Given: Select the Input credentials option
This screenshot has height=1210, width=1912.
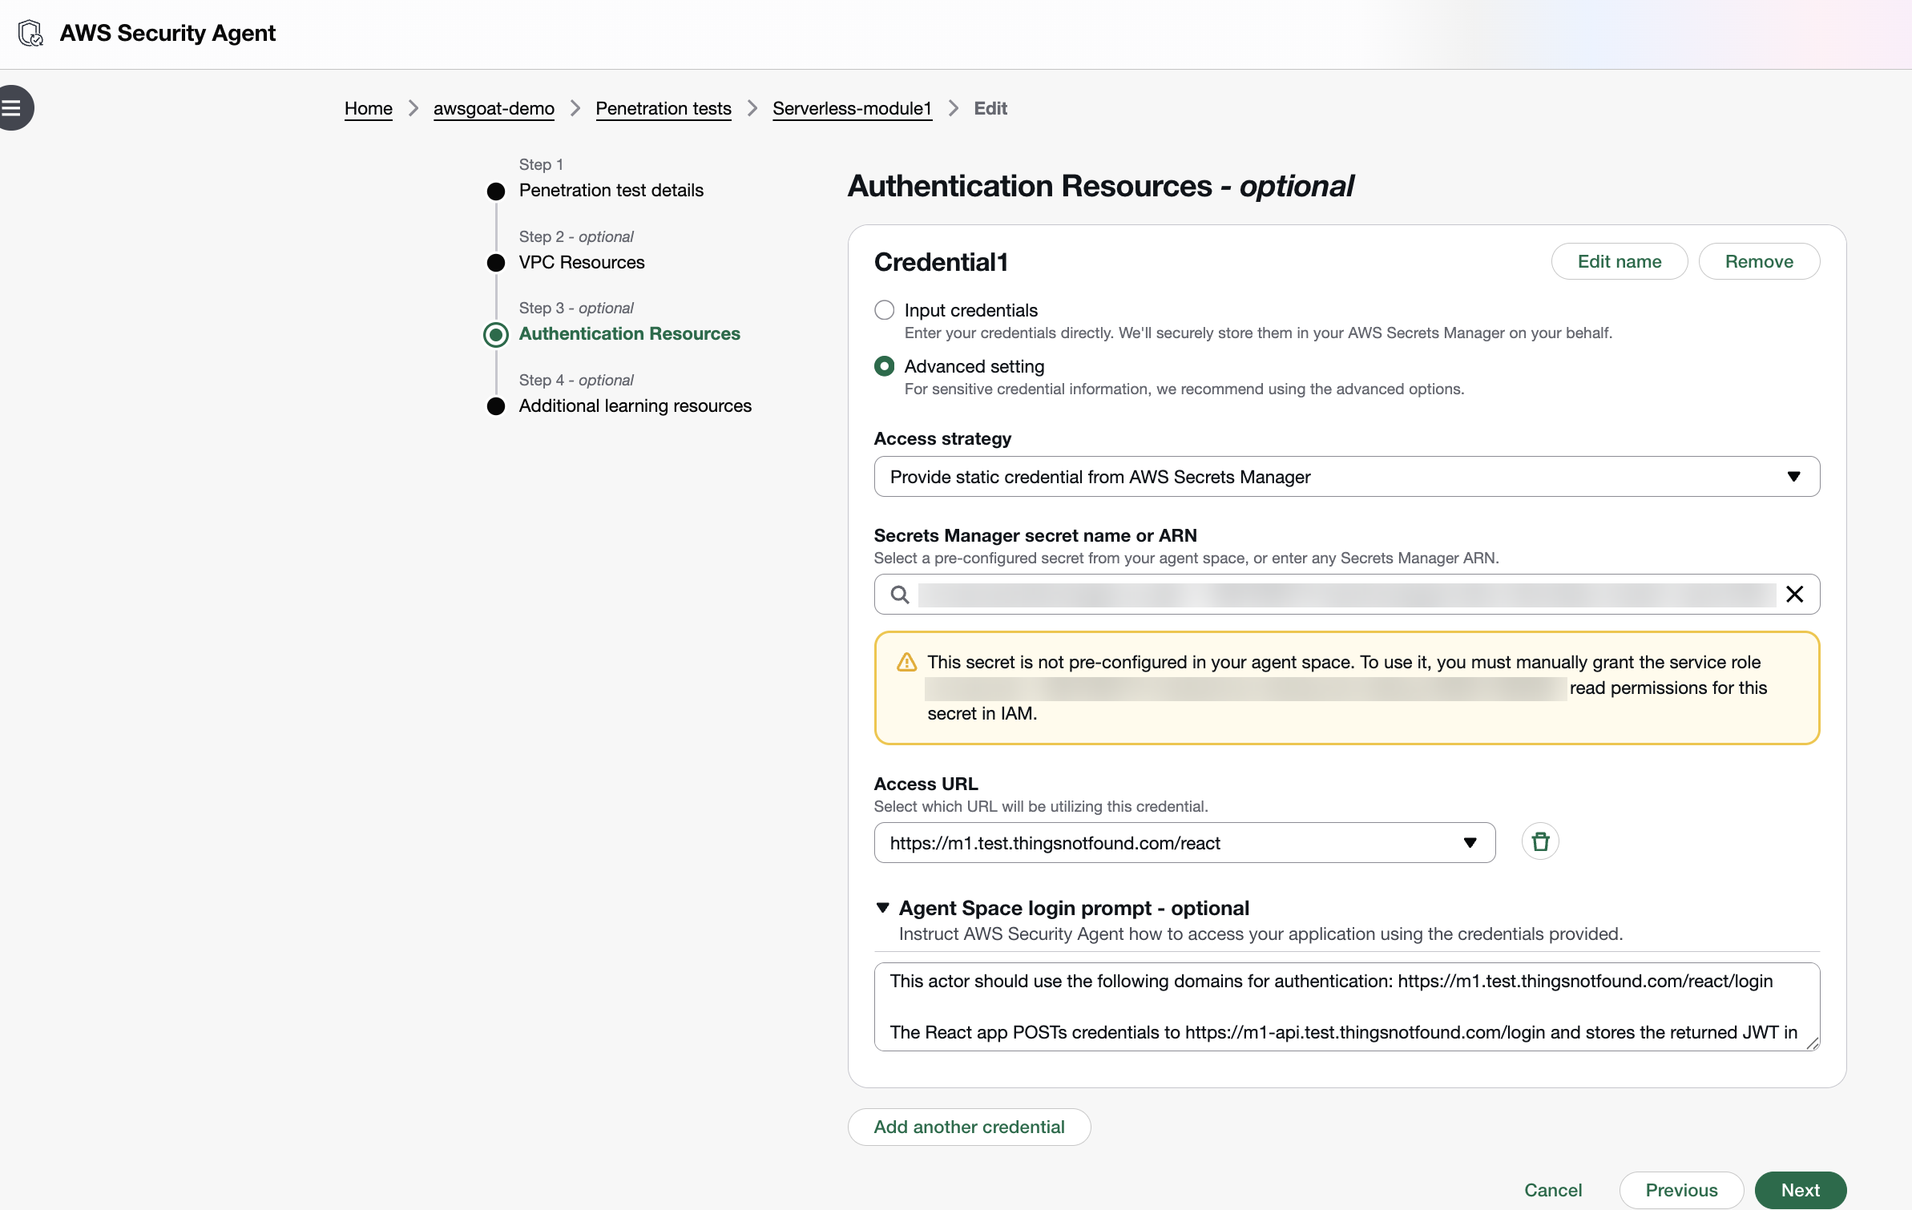Looking at the screenshot, I should 884,310.
